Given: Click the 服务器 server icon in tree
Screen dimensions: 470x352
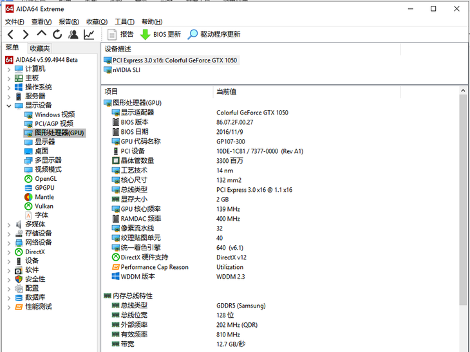Looking at the screenshot, I should pos(19,97).
